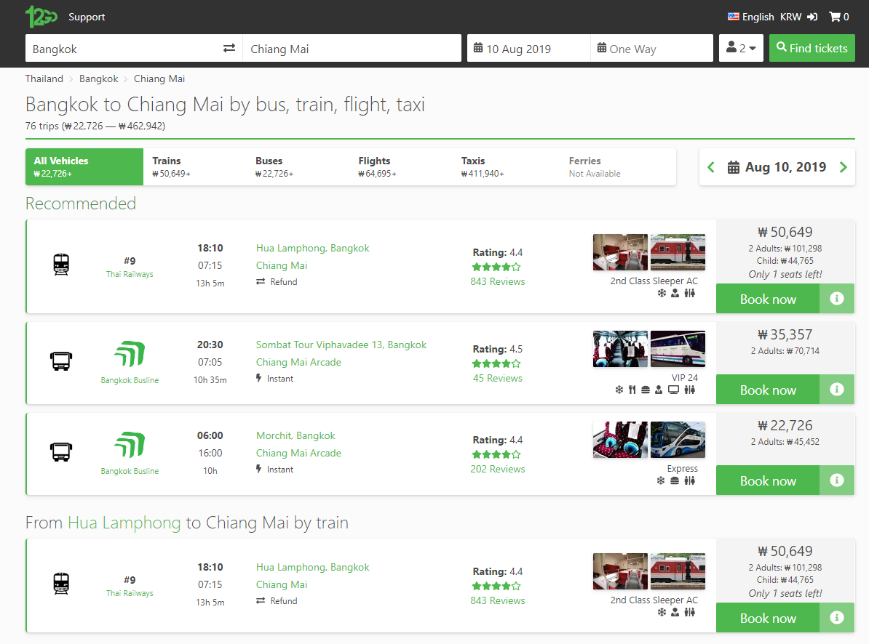Click calendar icon beside Aug 10, 2019
Viewport: 869px width, 644px height.
(733, 167)
